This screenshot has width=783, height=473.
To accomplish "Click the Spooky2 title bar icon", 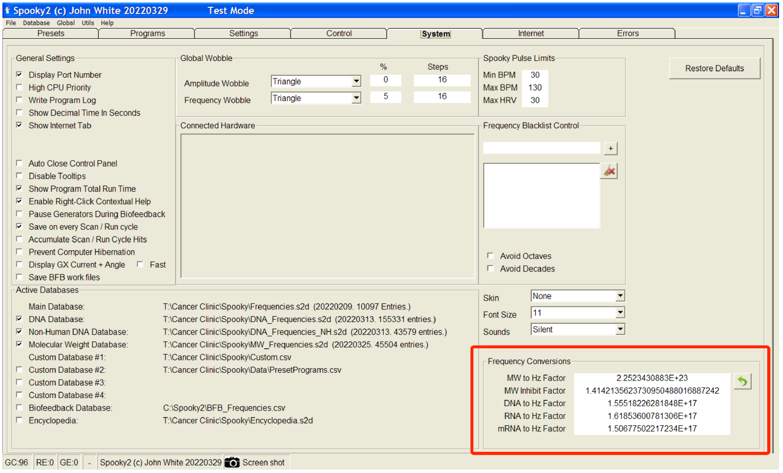I will (x=7, y=10).
